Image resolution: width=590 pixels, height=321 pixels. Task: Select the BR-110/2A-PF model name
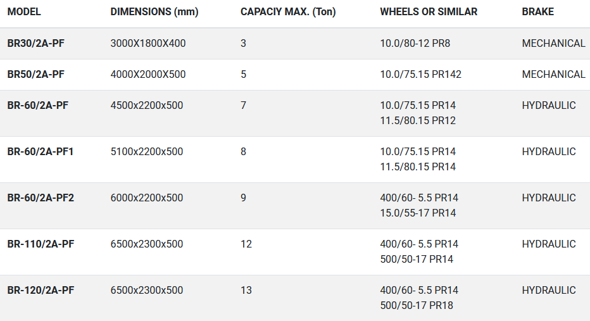41,244
